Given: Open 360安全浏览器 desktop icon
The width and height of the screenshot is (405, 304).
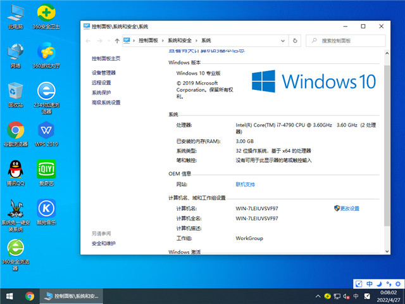Looking at the screenshot, I should (15, 255).
